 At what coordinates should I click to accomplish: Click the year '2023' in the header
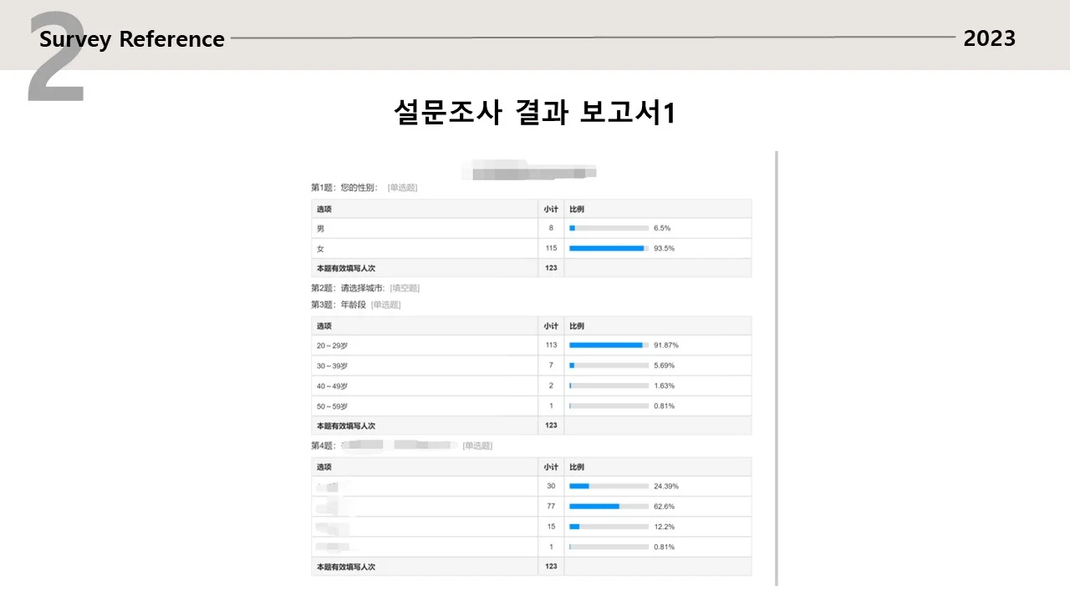990,38
